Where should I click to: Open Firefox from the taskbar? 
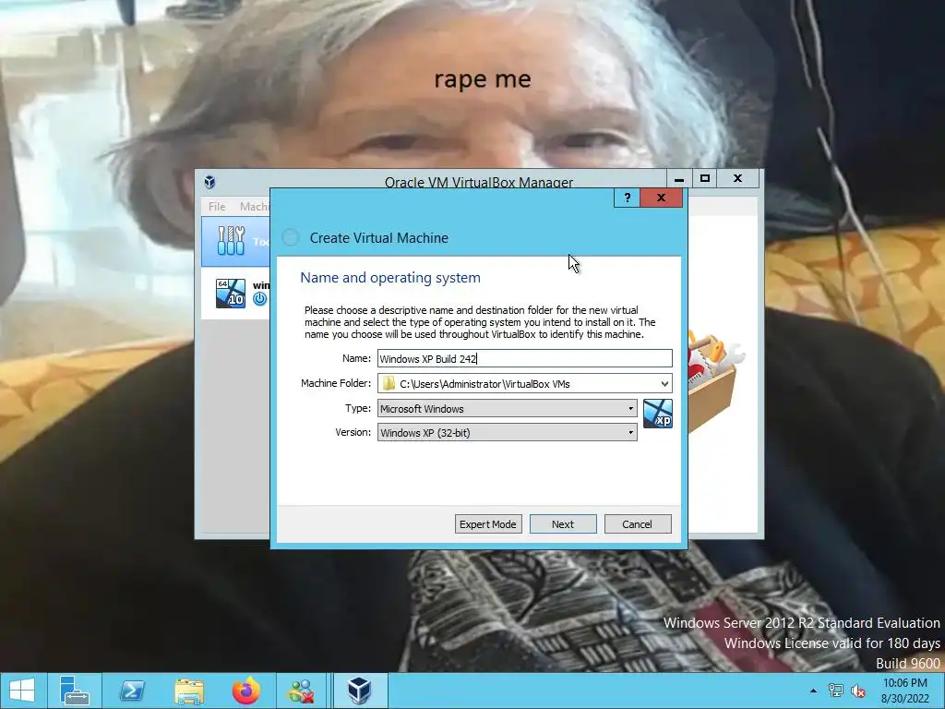(x=246, y=691)
